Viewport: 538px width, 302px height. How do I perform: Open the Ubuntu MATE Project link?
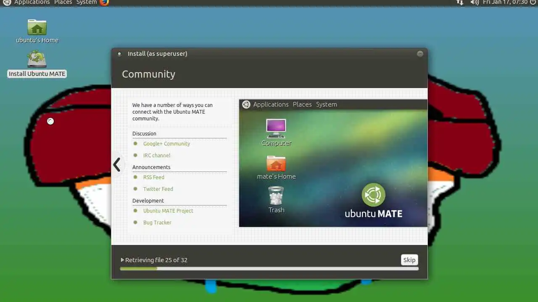pos(168,211)
